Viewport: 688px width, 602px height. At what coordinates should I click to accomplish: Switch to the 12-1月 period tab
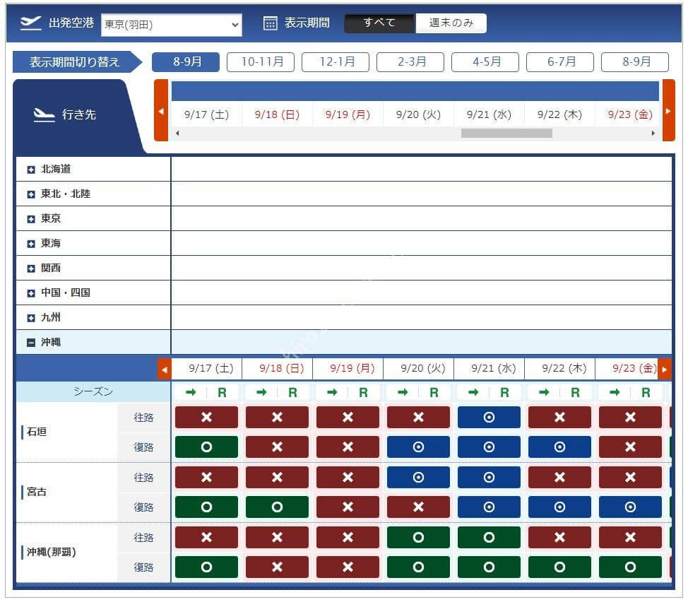[x=336, y=62]
